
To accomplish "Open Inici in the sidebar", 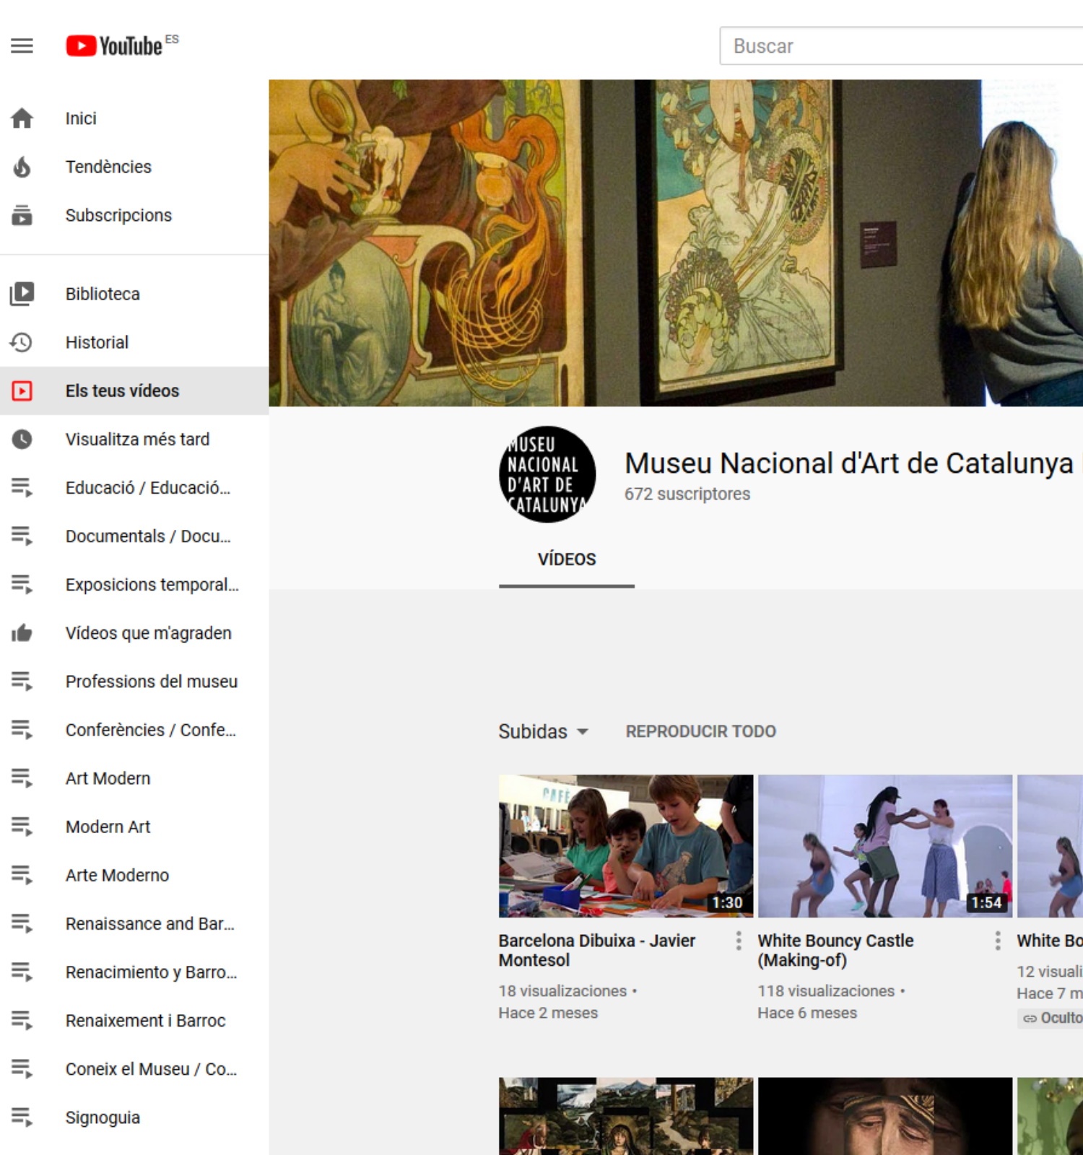I will pos(134,118).
